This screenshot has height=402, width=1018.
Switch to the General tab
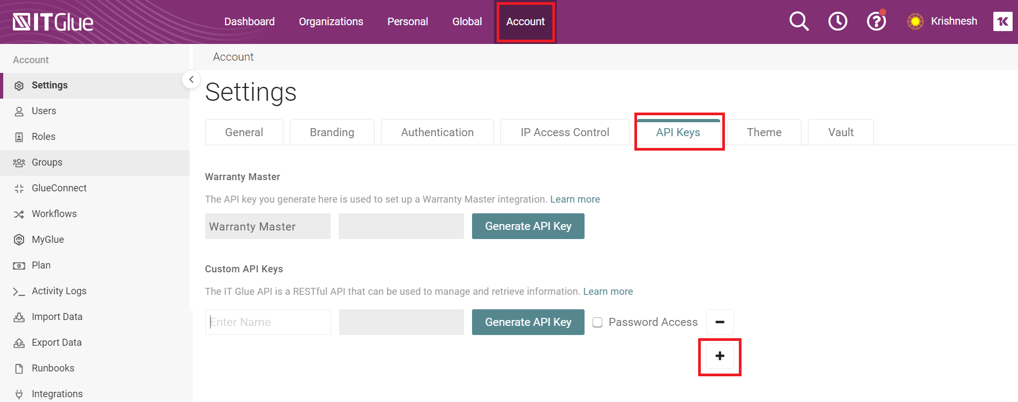244,132
